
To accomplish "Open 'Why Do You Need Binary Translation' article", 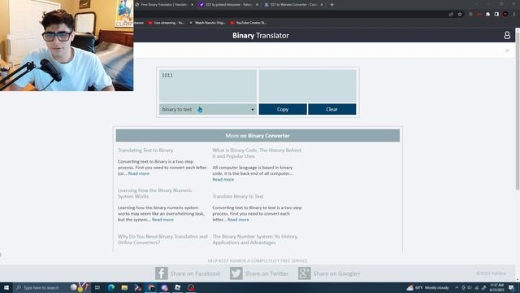I will 162,239.
